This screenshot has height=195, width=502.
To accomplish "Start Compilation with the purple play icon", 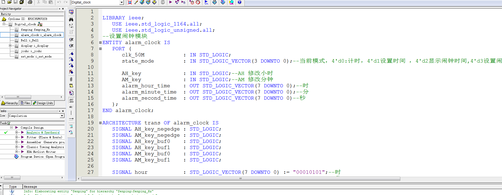I will (x=170, y=2).
